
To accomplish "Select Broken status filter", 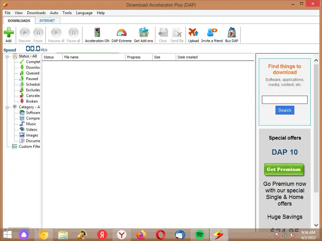I will pos(29,101).
